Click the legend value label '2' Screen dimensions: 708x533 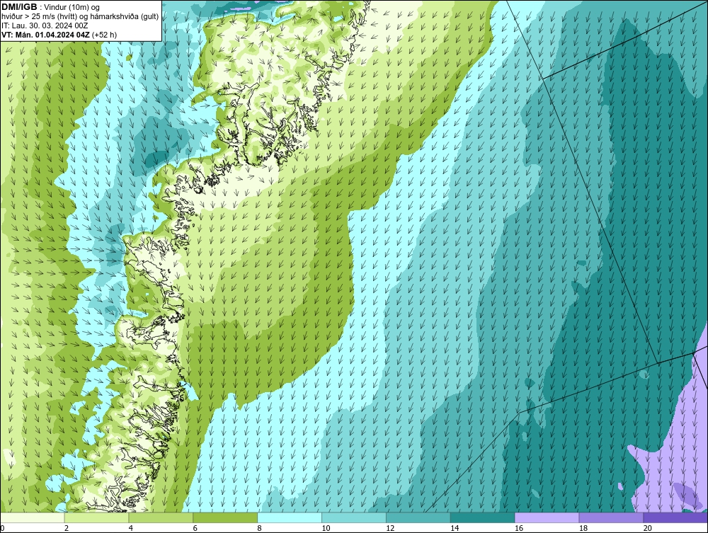point(67,528)
